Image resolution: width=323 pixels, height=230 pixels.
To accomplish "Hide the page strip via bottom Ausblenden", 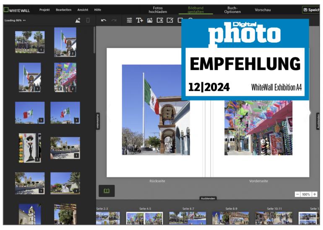I will 208,198.
